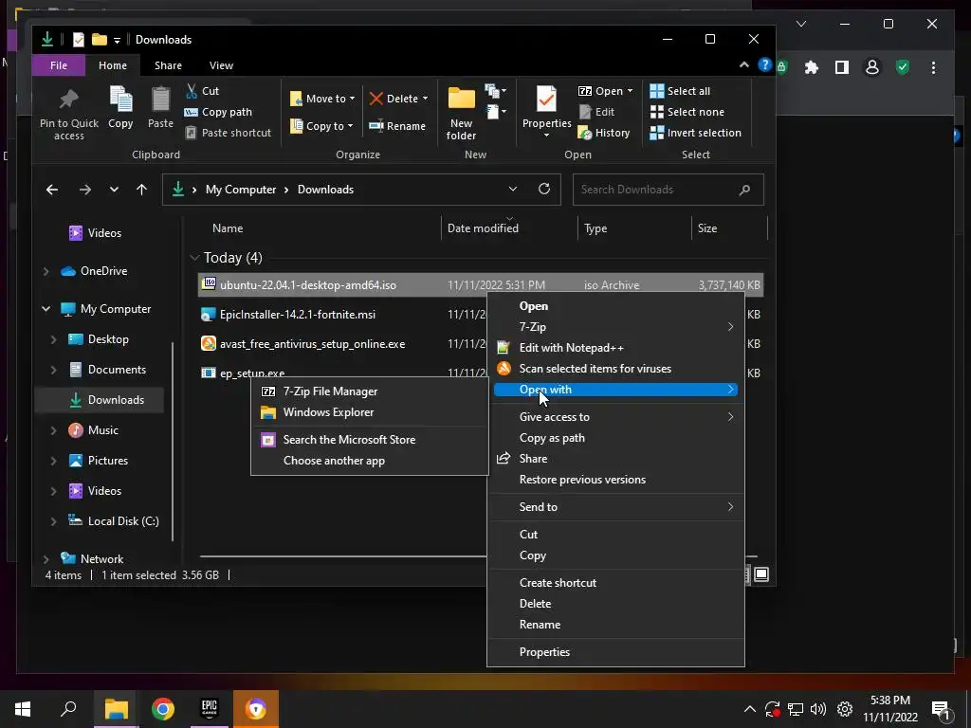Choose Copy as path in menu
The width and height of the screenshot is (971, 728).
pos(615,438)
